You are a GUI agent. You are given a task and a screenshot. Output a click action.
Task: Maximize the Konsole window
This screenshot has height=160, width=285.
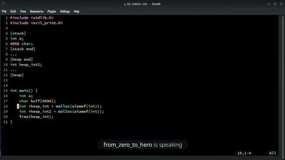pyautogui.click(x=275, y=4)
